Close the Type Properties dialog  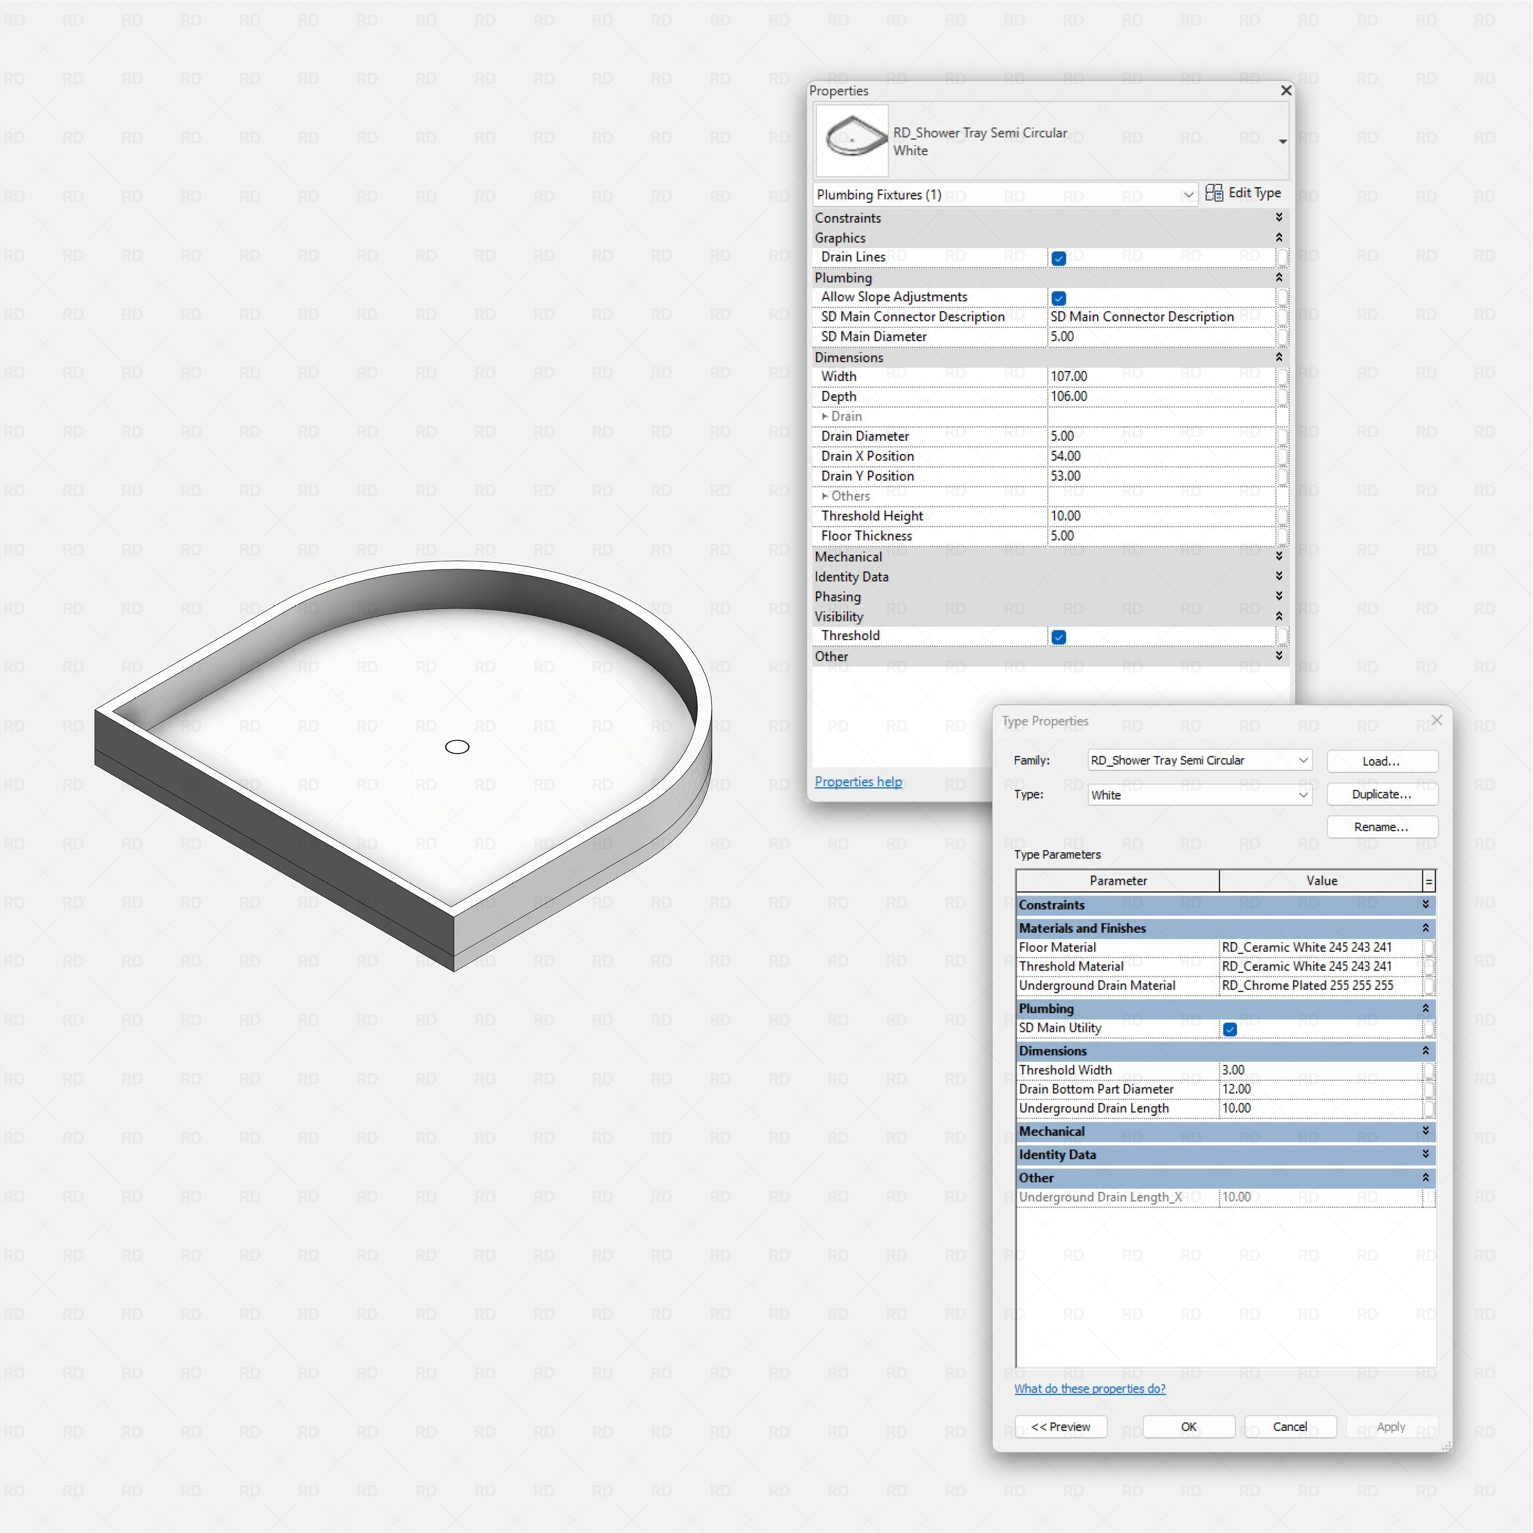[x=1436, y=721]
